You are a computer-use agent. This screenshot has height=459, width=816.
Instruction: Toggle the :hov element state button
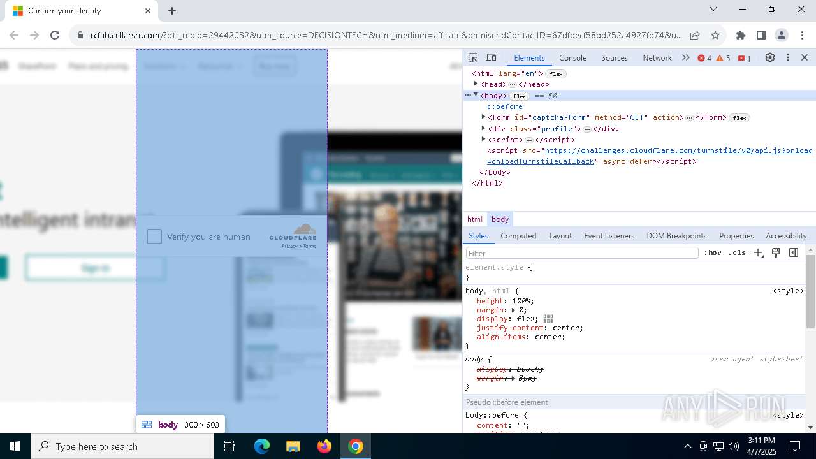tap(713, 252)
